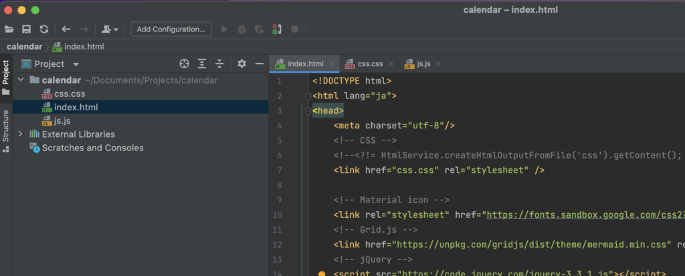Close the css.css editor tab
This screenshot has width=685, height=276.
(x=391, y=63)
